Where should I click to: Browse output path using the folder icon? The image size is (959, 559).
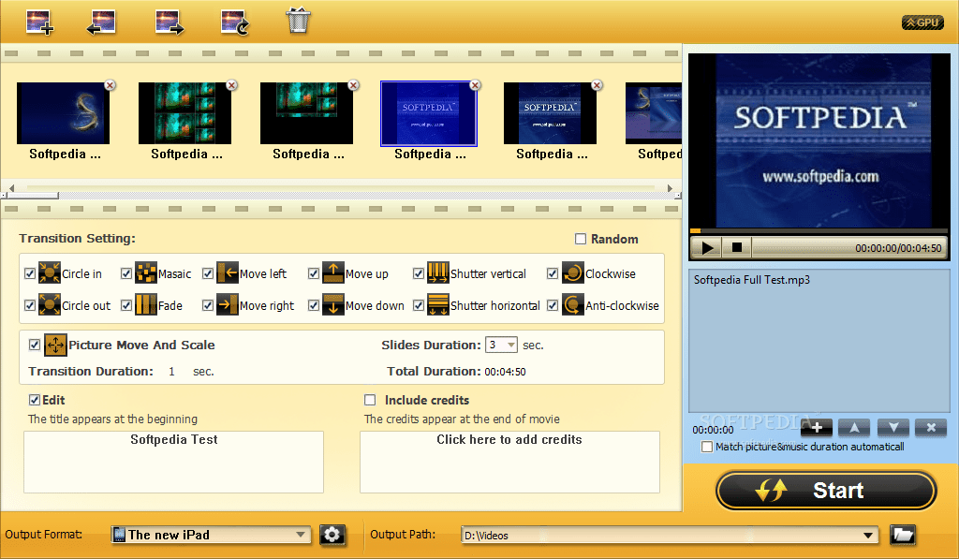[902, 534]
